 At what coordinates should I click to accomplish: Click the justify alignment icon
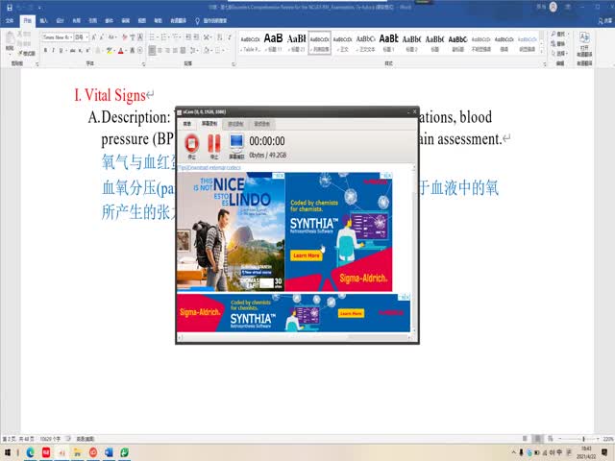tap(175, 51)
